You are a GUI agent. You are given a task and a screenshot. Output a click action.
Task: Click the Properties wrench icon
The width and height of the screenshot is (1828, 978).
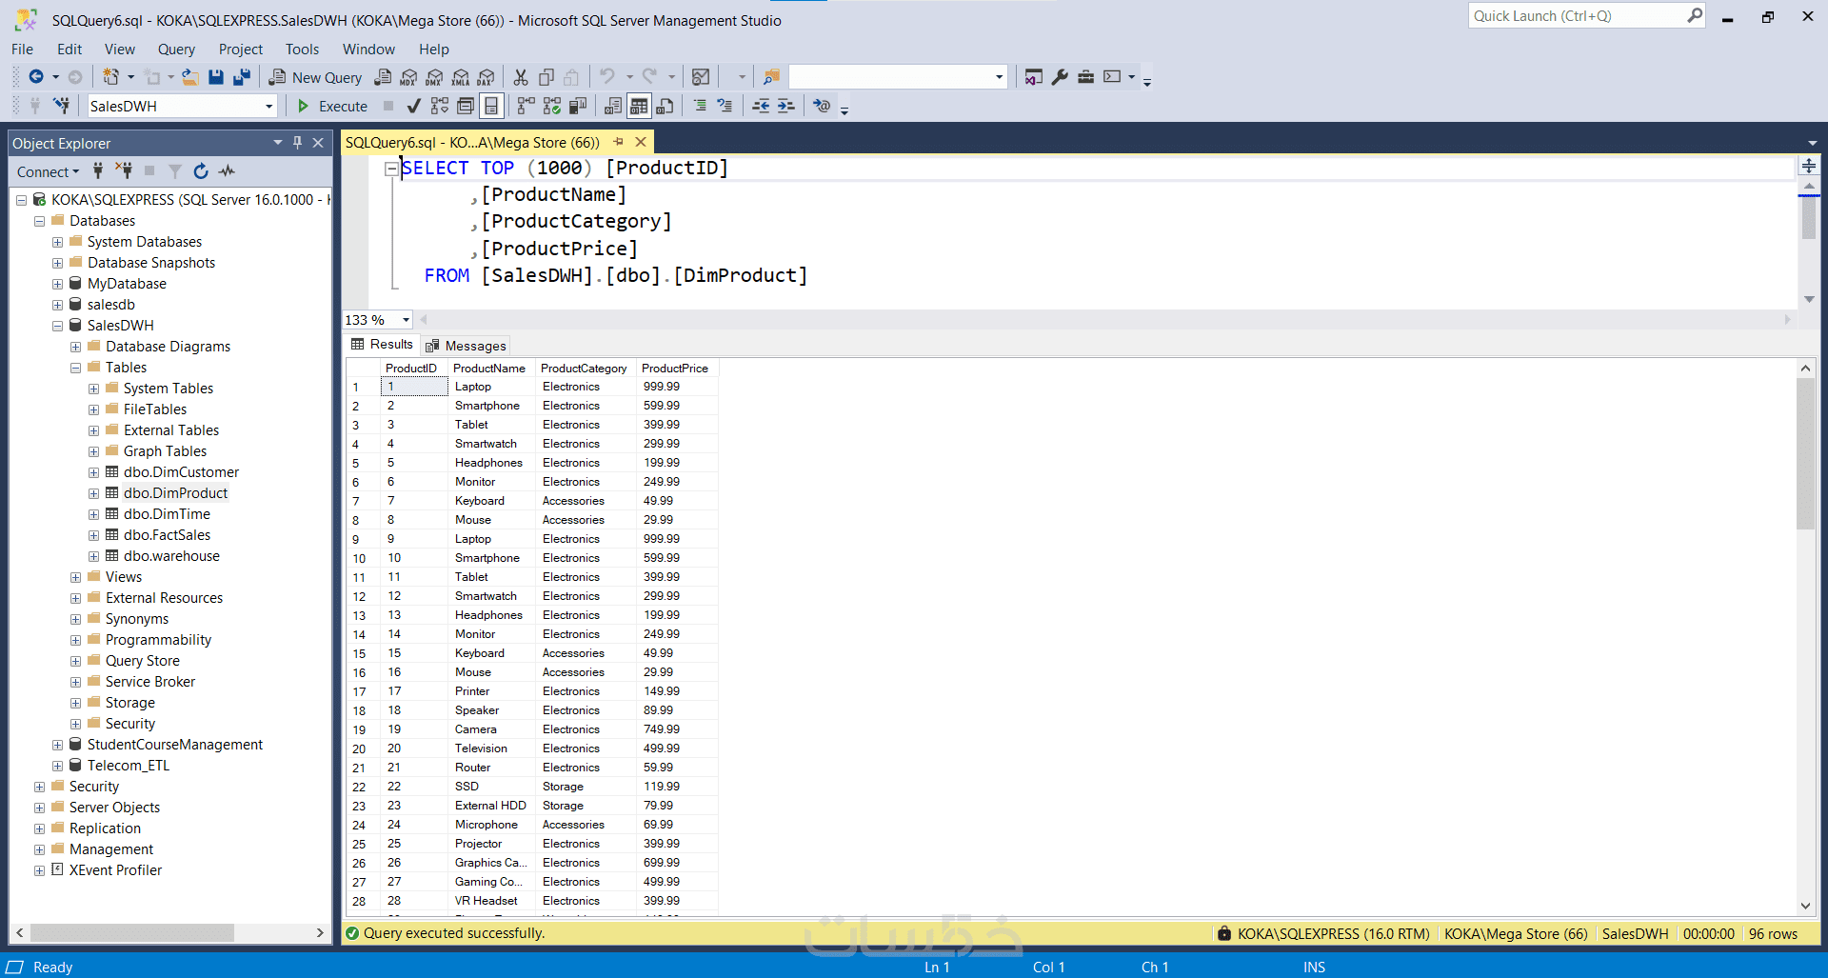tap(1060, 77)
